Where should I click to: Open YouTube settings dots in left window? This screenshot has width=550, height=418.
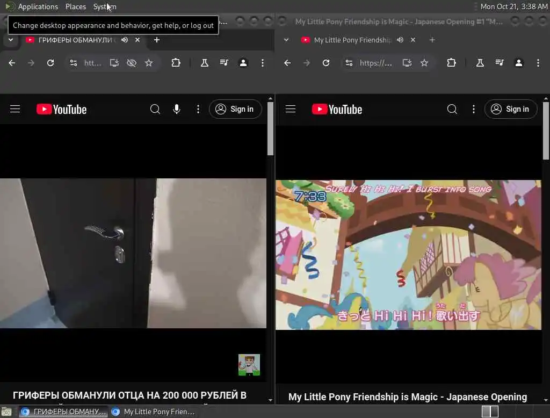coord(198,109)
